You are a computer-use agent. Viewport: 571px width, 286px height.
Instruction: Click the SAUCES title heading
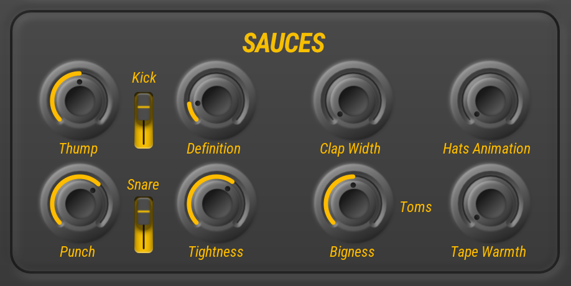pos(284,43)
